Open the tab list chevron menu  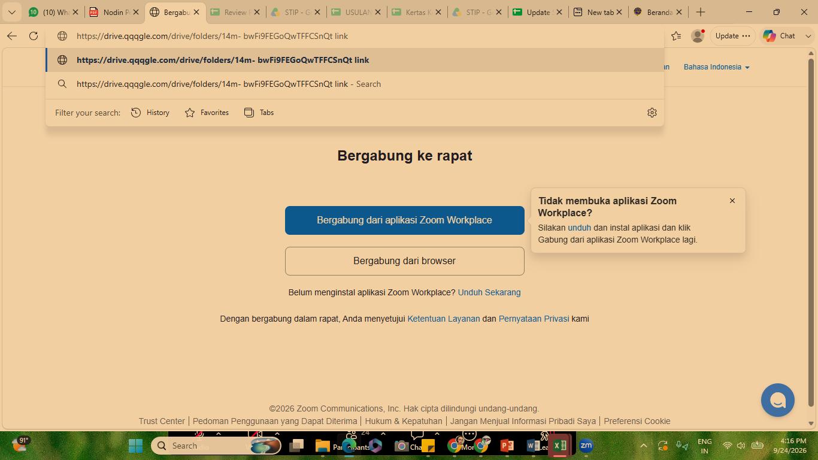(x=11, y=12)
